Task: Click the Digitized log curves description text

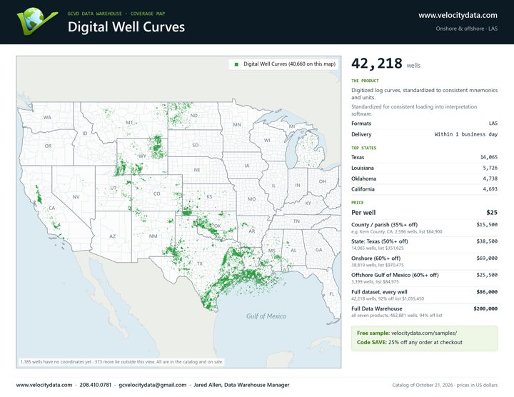Action: tap(424, 94)
